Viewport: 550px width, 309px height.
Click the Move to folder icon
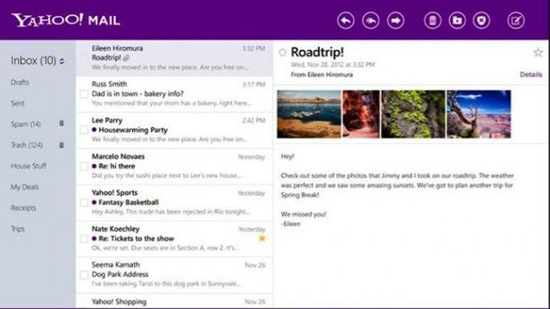coord(457,21)
